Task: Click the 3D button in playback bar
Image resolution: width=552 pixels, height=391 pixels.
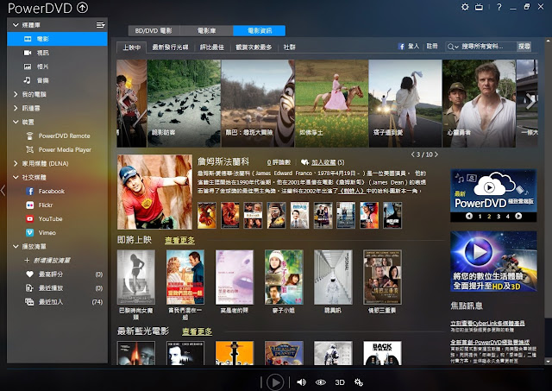Action: click(x=340, y=382)
